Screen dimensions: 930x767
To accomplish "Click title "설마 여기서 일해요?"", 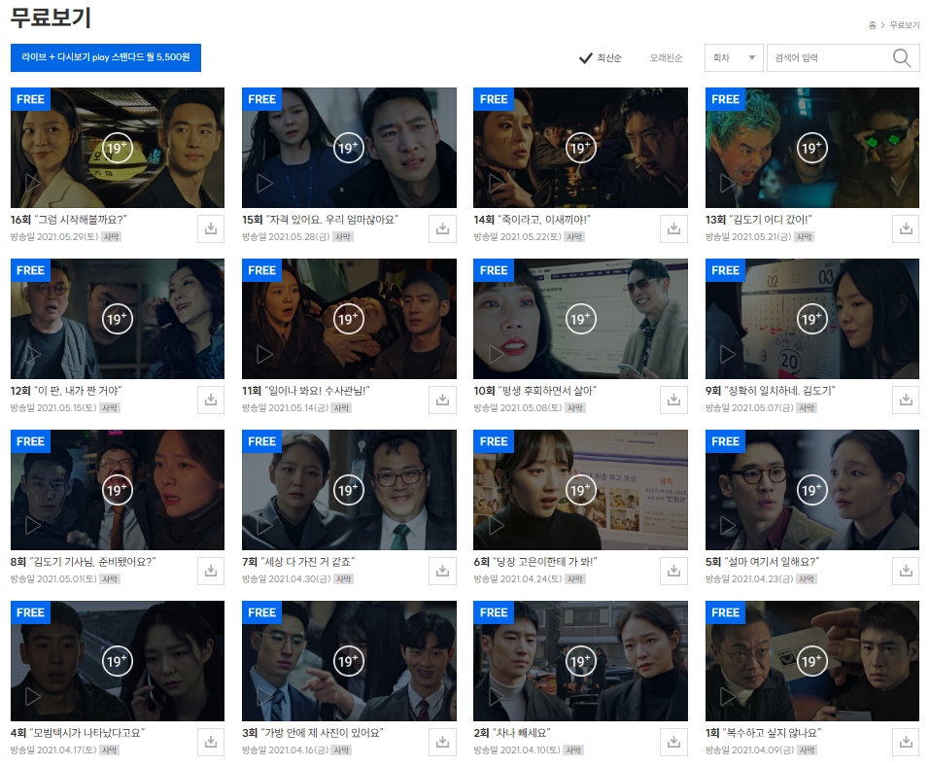I will point(772,562).
